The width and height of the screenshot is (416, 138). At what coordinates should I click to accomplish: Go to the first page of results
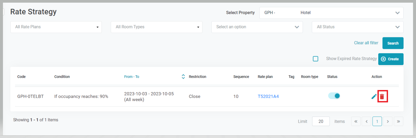[356, 121]
